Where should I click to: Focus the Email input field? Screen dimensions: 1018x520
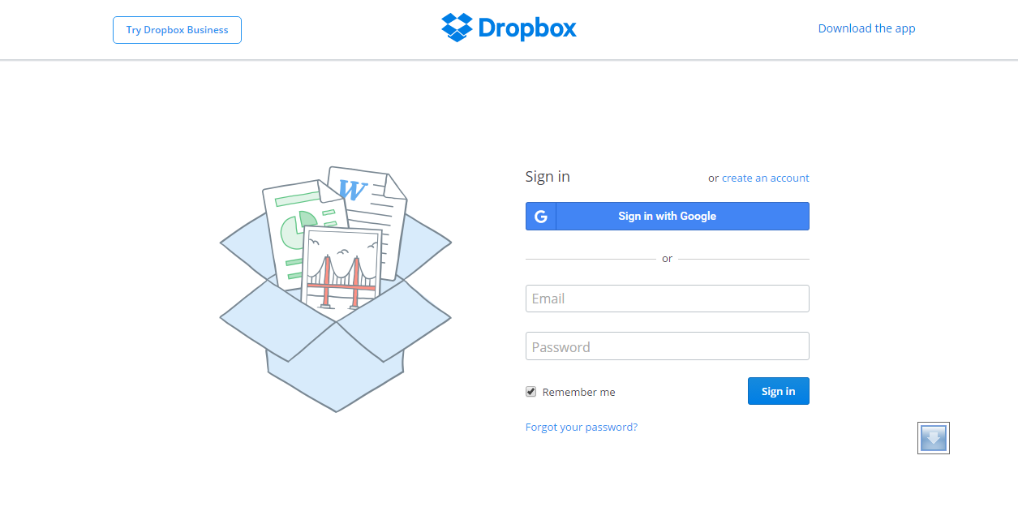[668, 299]
